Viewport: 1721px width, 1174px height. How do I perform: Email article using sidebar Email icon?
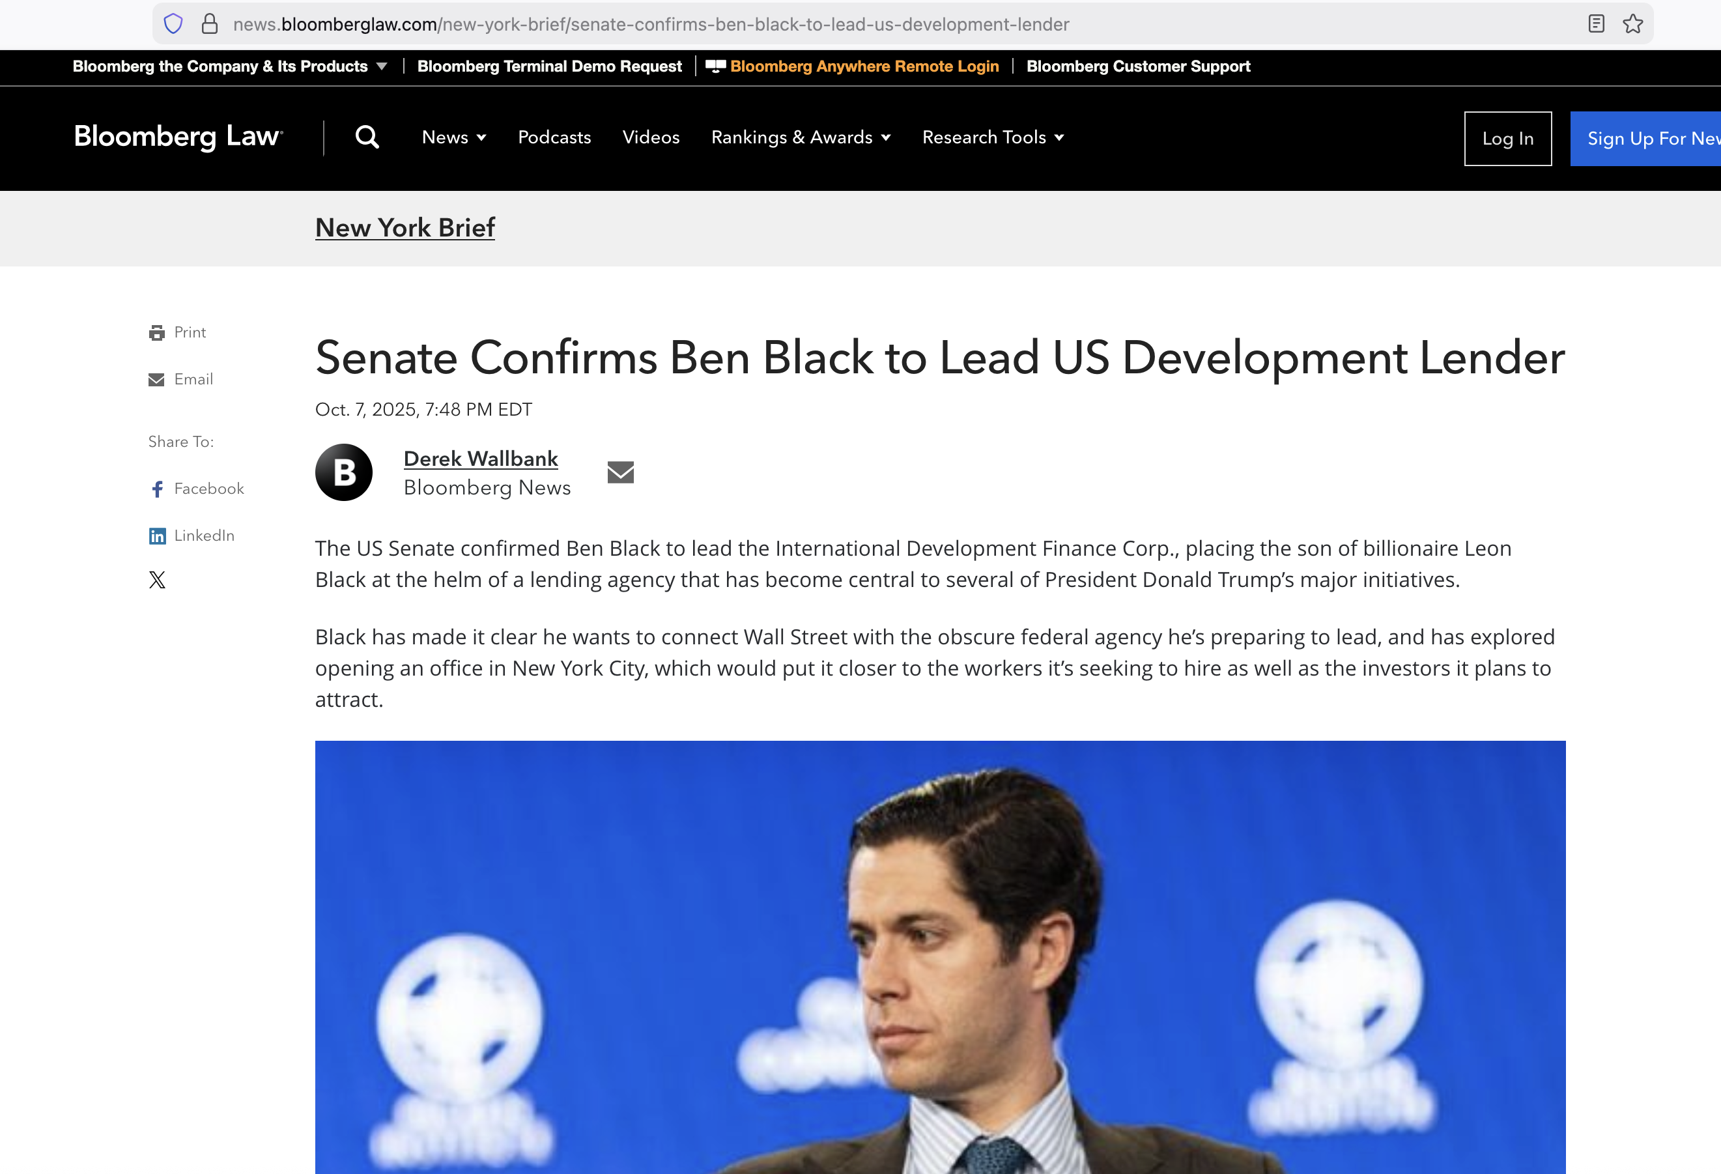(x=156, y=380)
